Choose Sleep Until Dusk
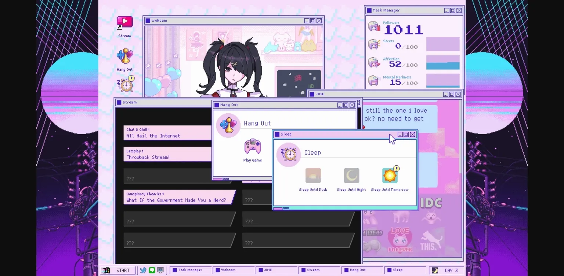The width and height of the screenshot is (564, 276). 313,175
